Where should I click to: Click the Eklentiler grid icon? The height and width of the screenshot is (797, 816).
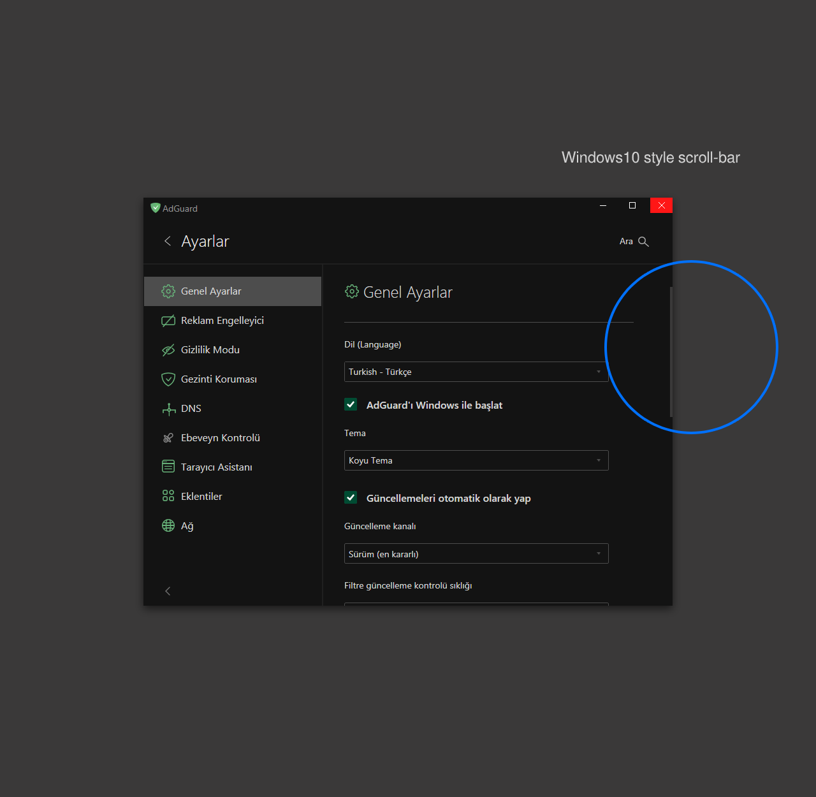point(168,495)
